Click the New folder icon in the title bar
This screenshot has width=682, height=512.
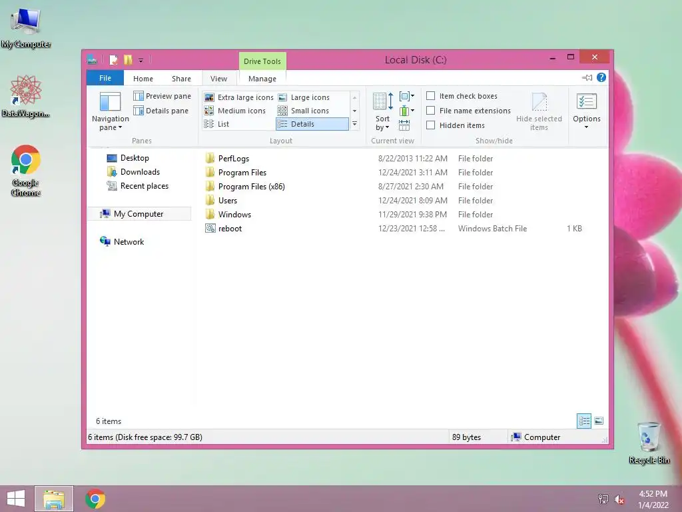128,59
